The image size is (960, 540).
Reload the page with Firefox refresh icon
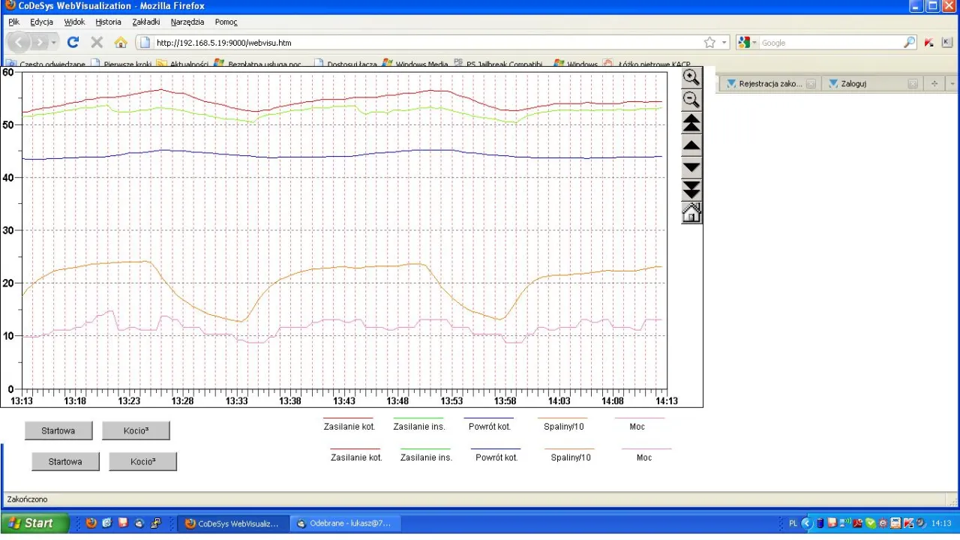pos(73,43)
